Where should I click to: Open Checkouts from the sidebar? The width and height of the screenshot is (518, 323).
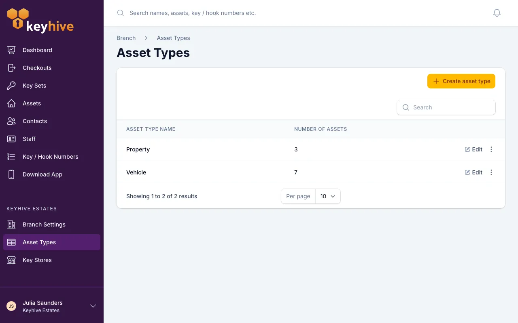(52, 68)
